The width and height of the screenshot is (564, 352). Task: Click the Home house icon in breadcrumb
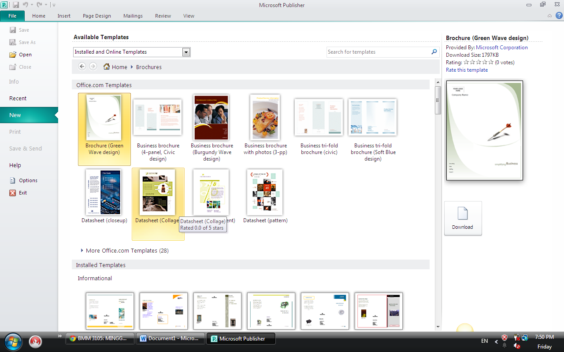click(x=107, y=66)
